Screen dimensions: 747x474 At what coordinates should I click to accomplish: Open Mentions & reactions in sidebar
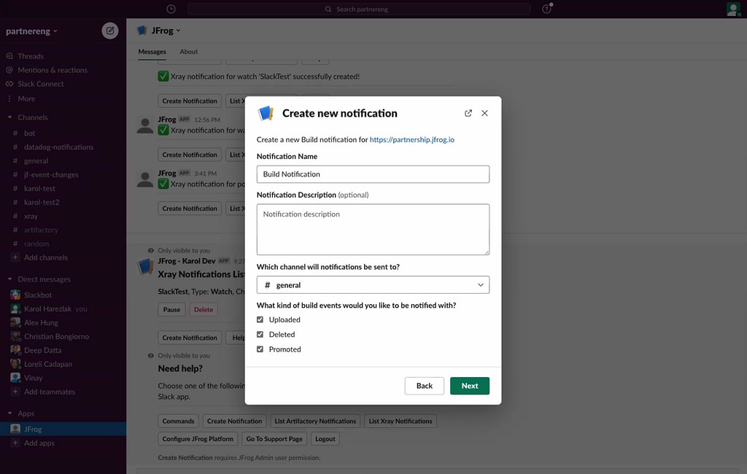(x=52, y=70)
